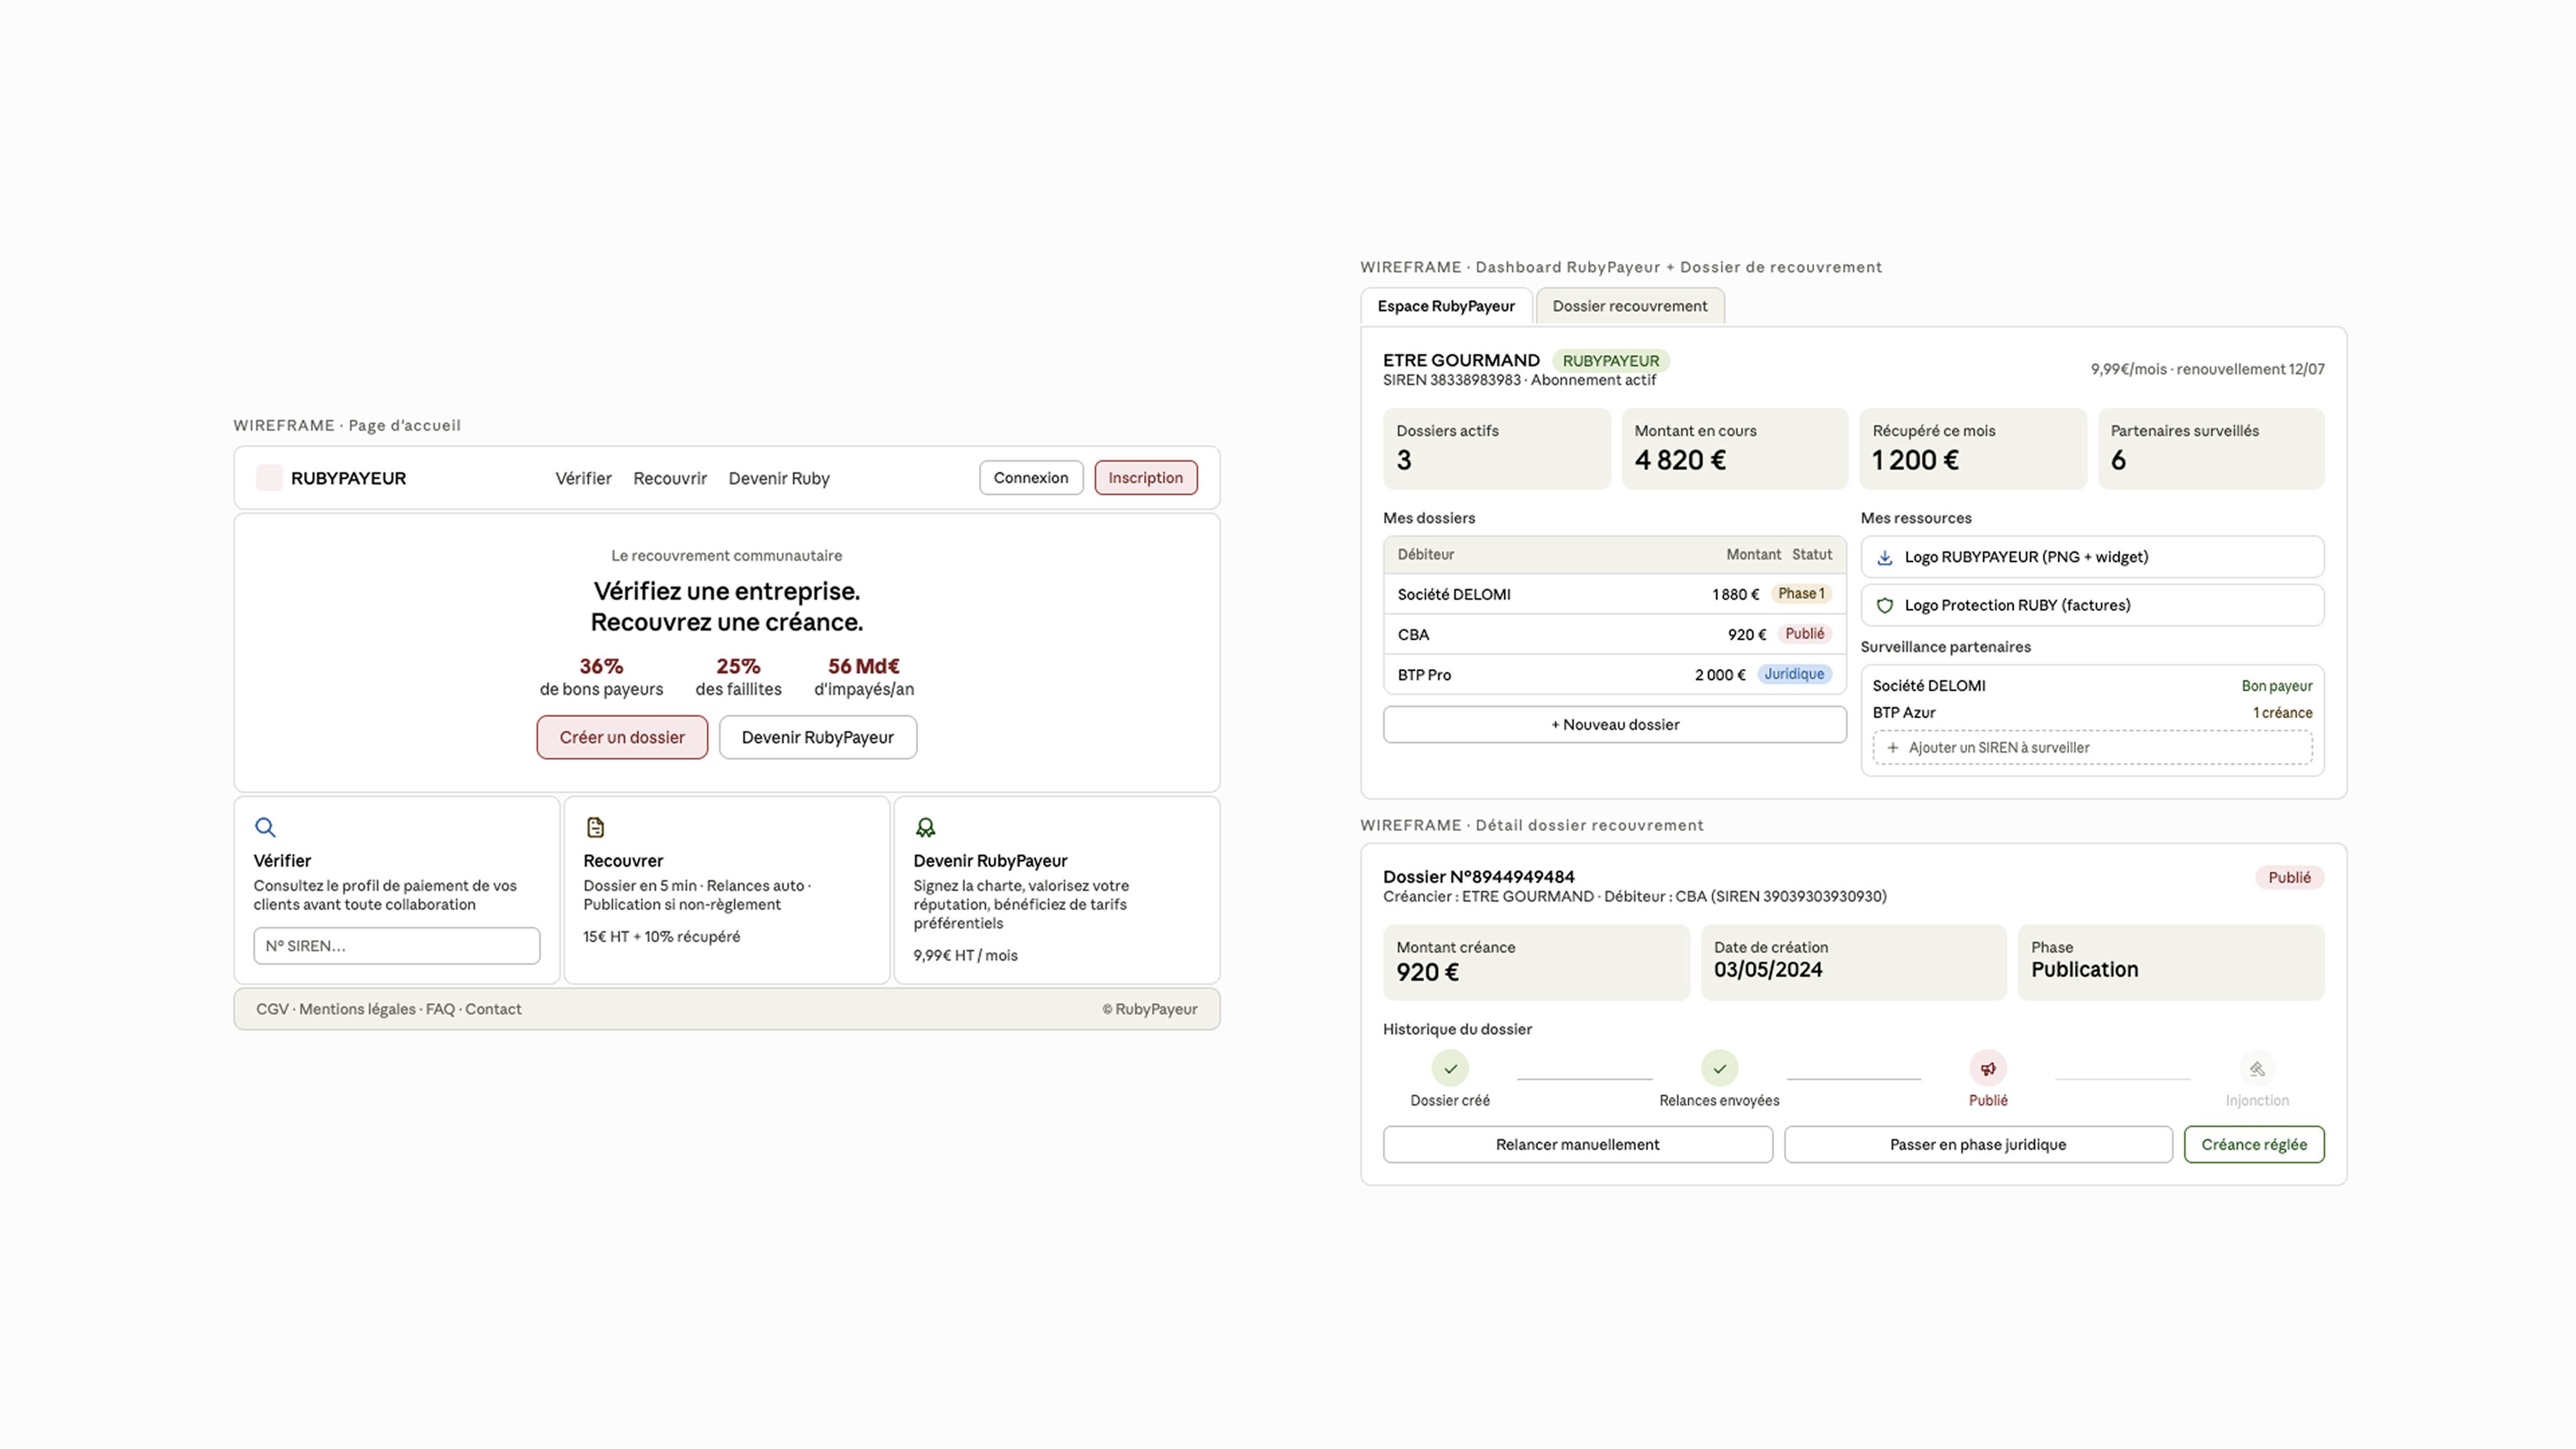The image size is (2576, 1449).
Task: Click the Date de création 03/05/2024 card
Action: pos(1854,962)
